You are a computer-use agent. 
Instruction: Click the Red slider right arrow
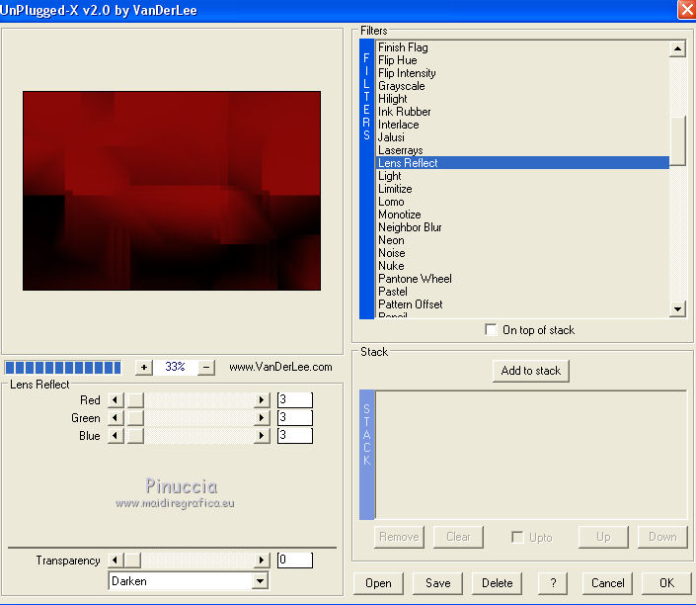262,400
